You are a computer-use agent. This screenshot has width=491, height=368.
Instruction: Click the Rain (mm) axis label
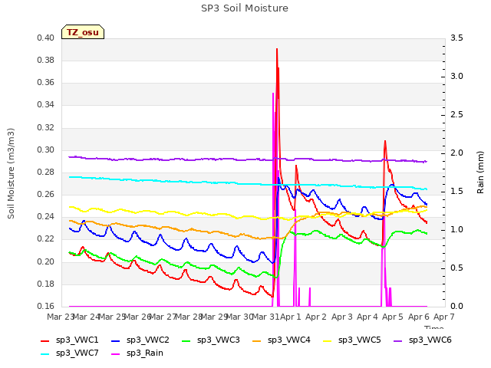pos(480,172)
